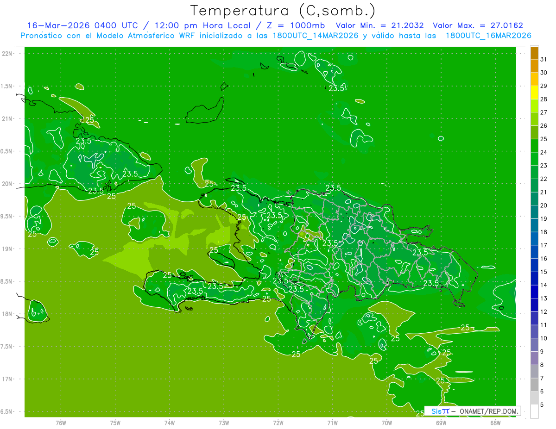Click the "19N" latitude axis label
The width and height of the screenshot is (556, 429).
(7, 249)
